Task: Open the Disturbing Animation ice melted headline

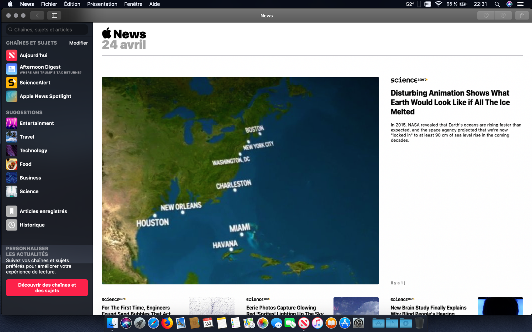Action: point(450,102)
